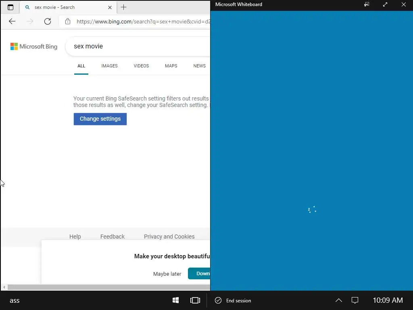The image size is (413, 310).
Task: Go back using the browser back arrow
Action: click(12, 21)
